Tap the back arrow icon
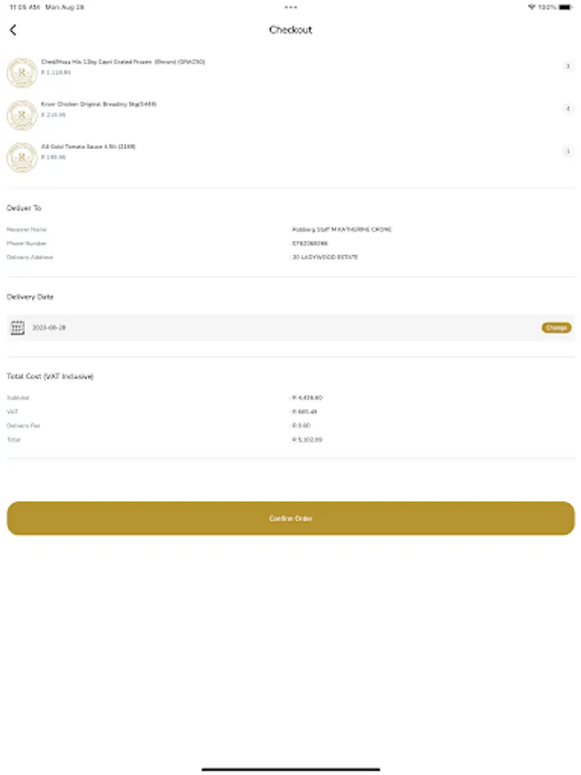The width and height of the screenshot is (581, 775). point(13,30)
